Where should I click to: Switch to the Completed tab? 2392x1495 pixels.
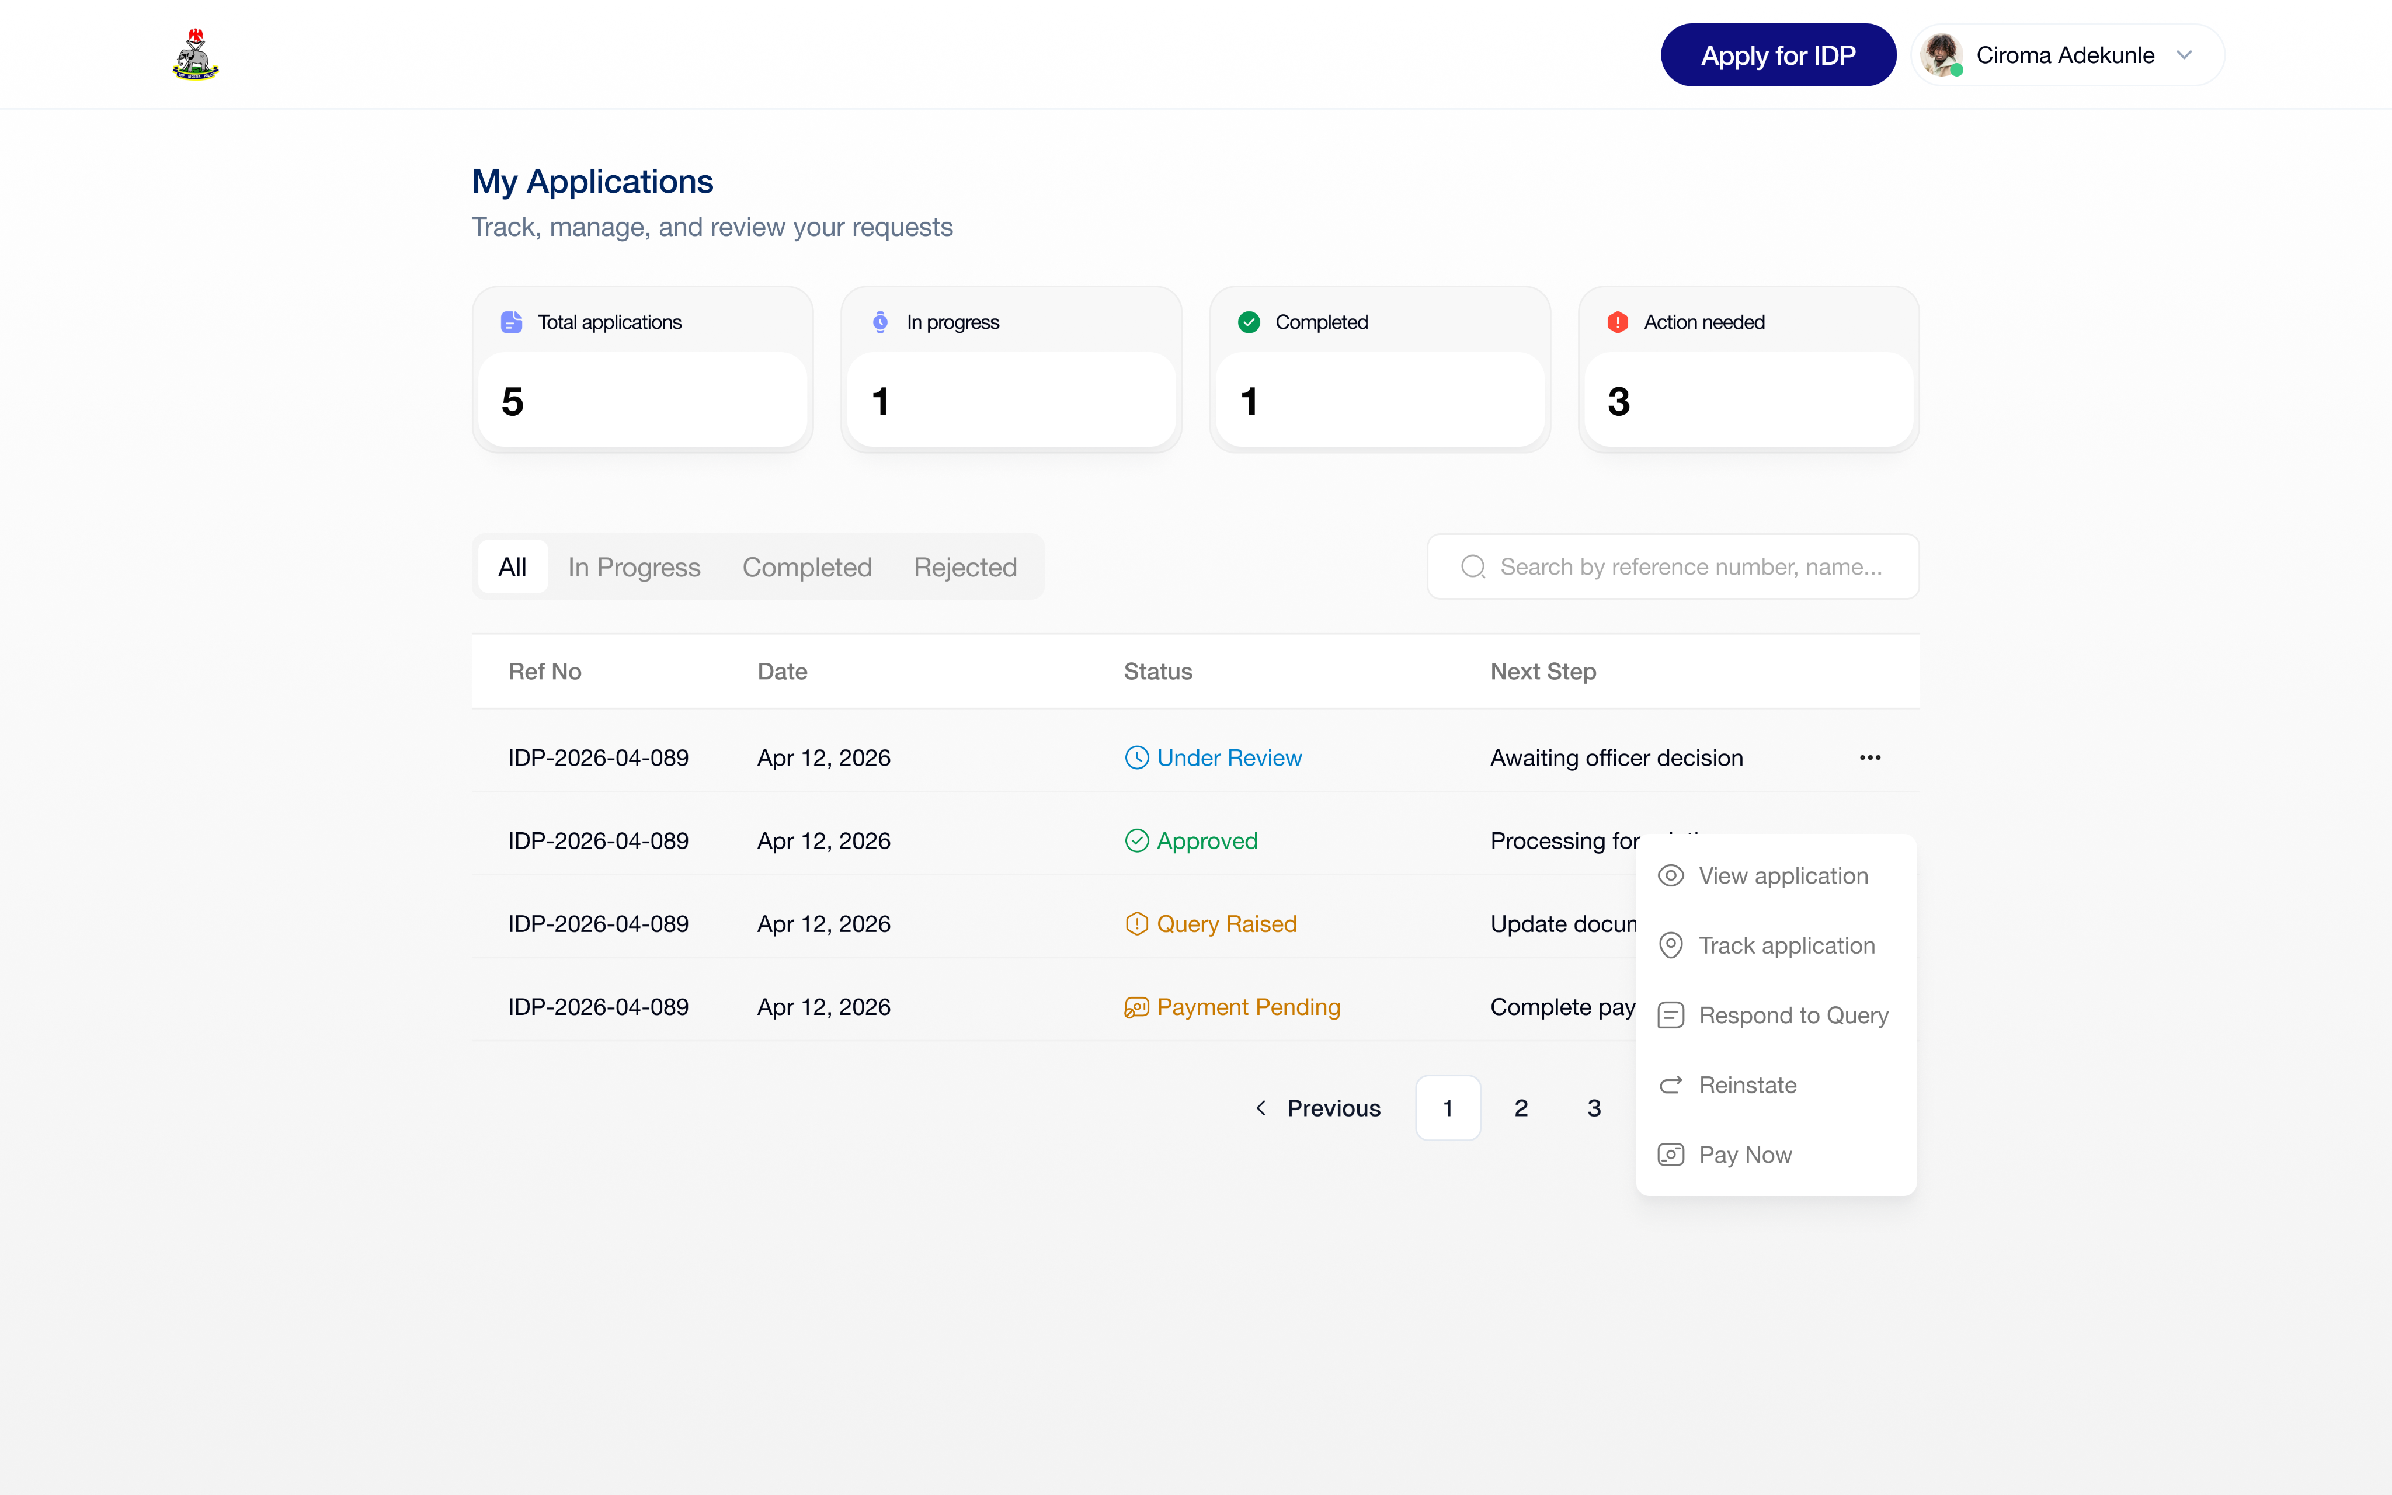(806, 568)
